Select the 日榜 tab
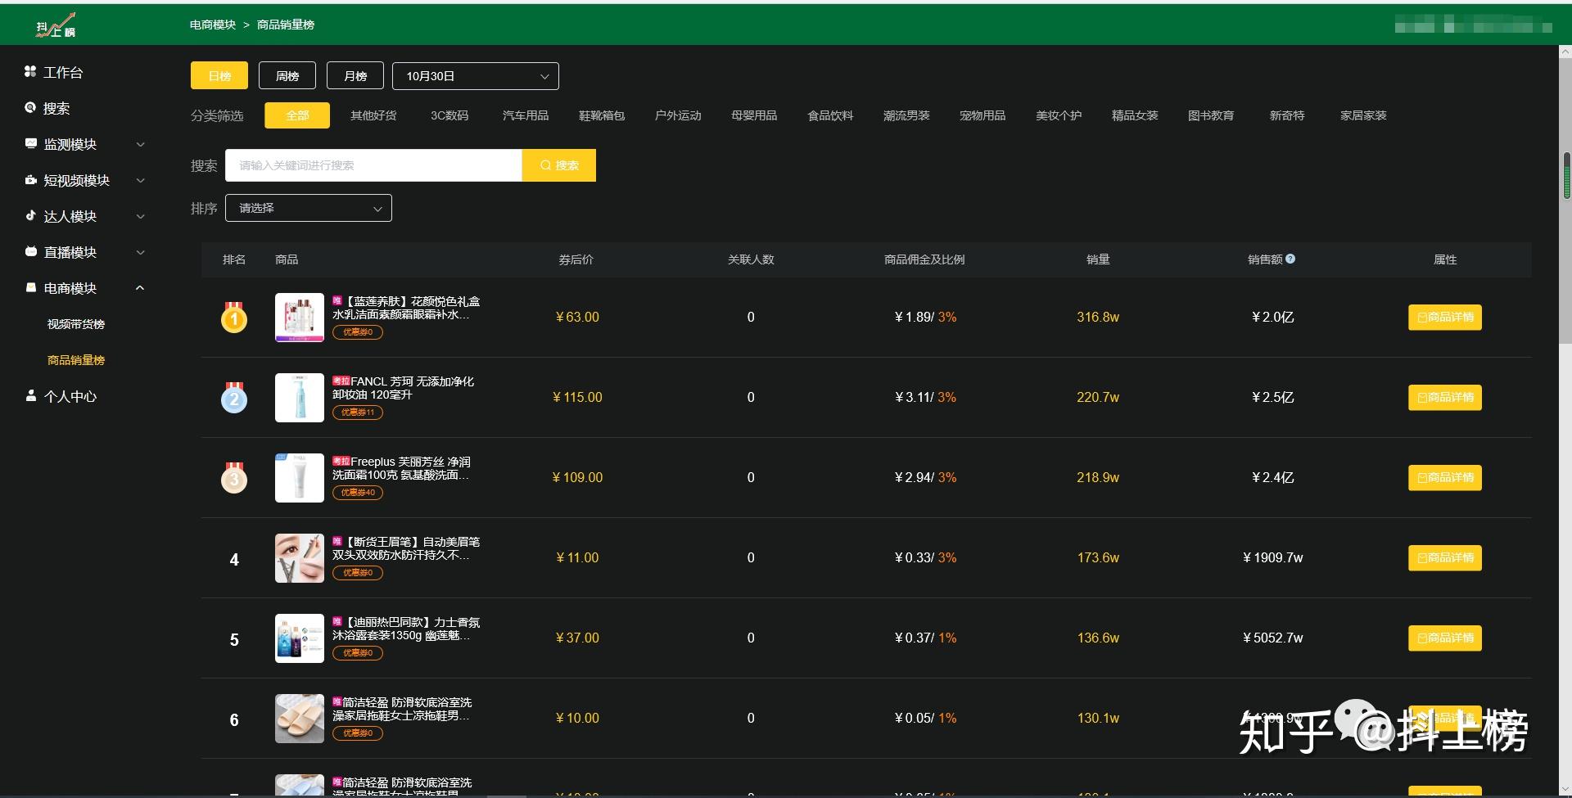The width and height of the screenshot is (1572, 798). [x=219, y=76]
